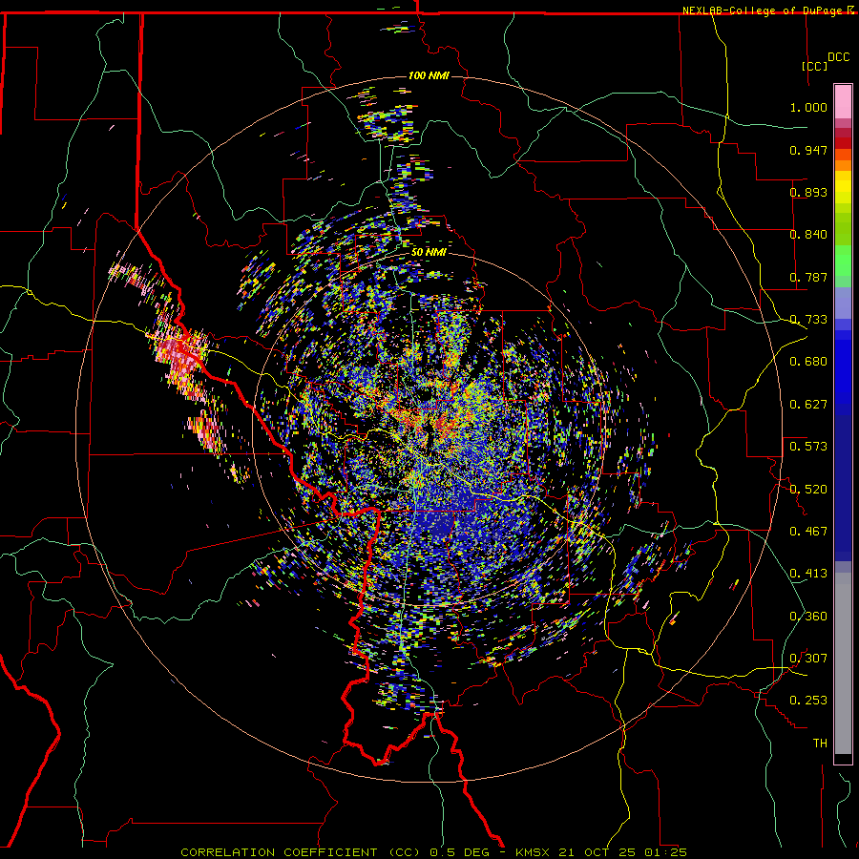
Task: Click the 0.573 legend value
Action: 808,447
